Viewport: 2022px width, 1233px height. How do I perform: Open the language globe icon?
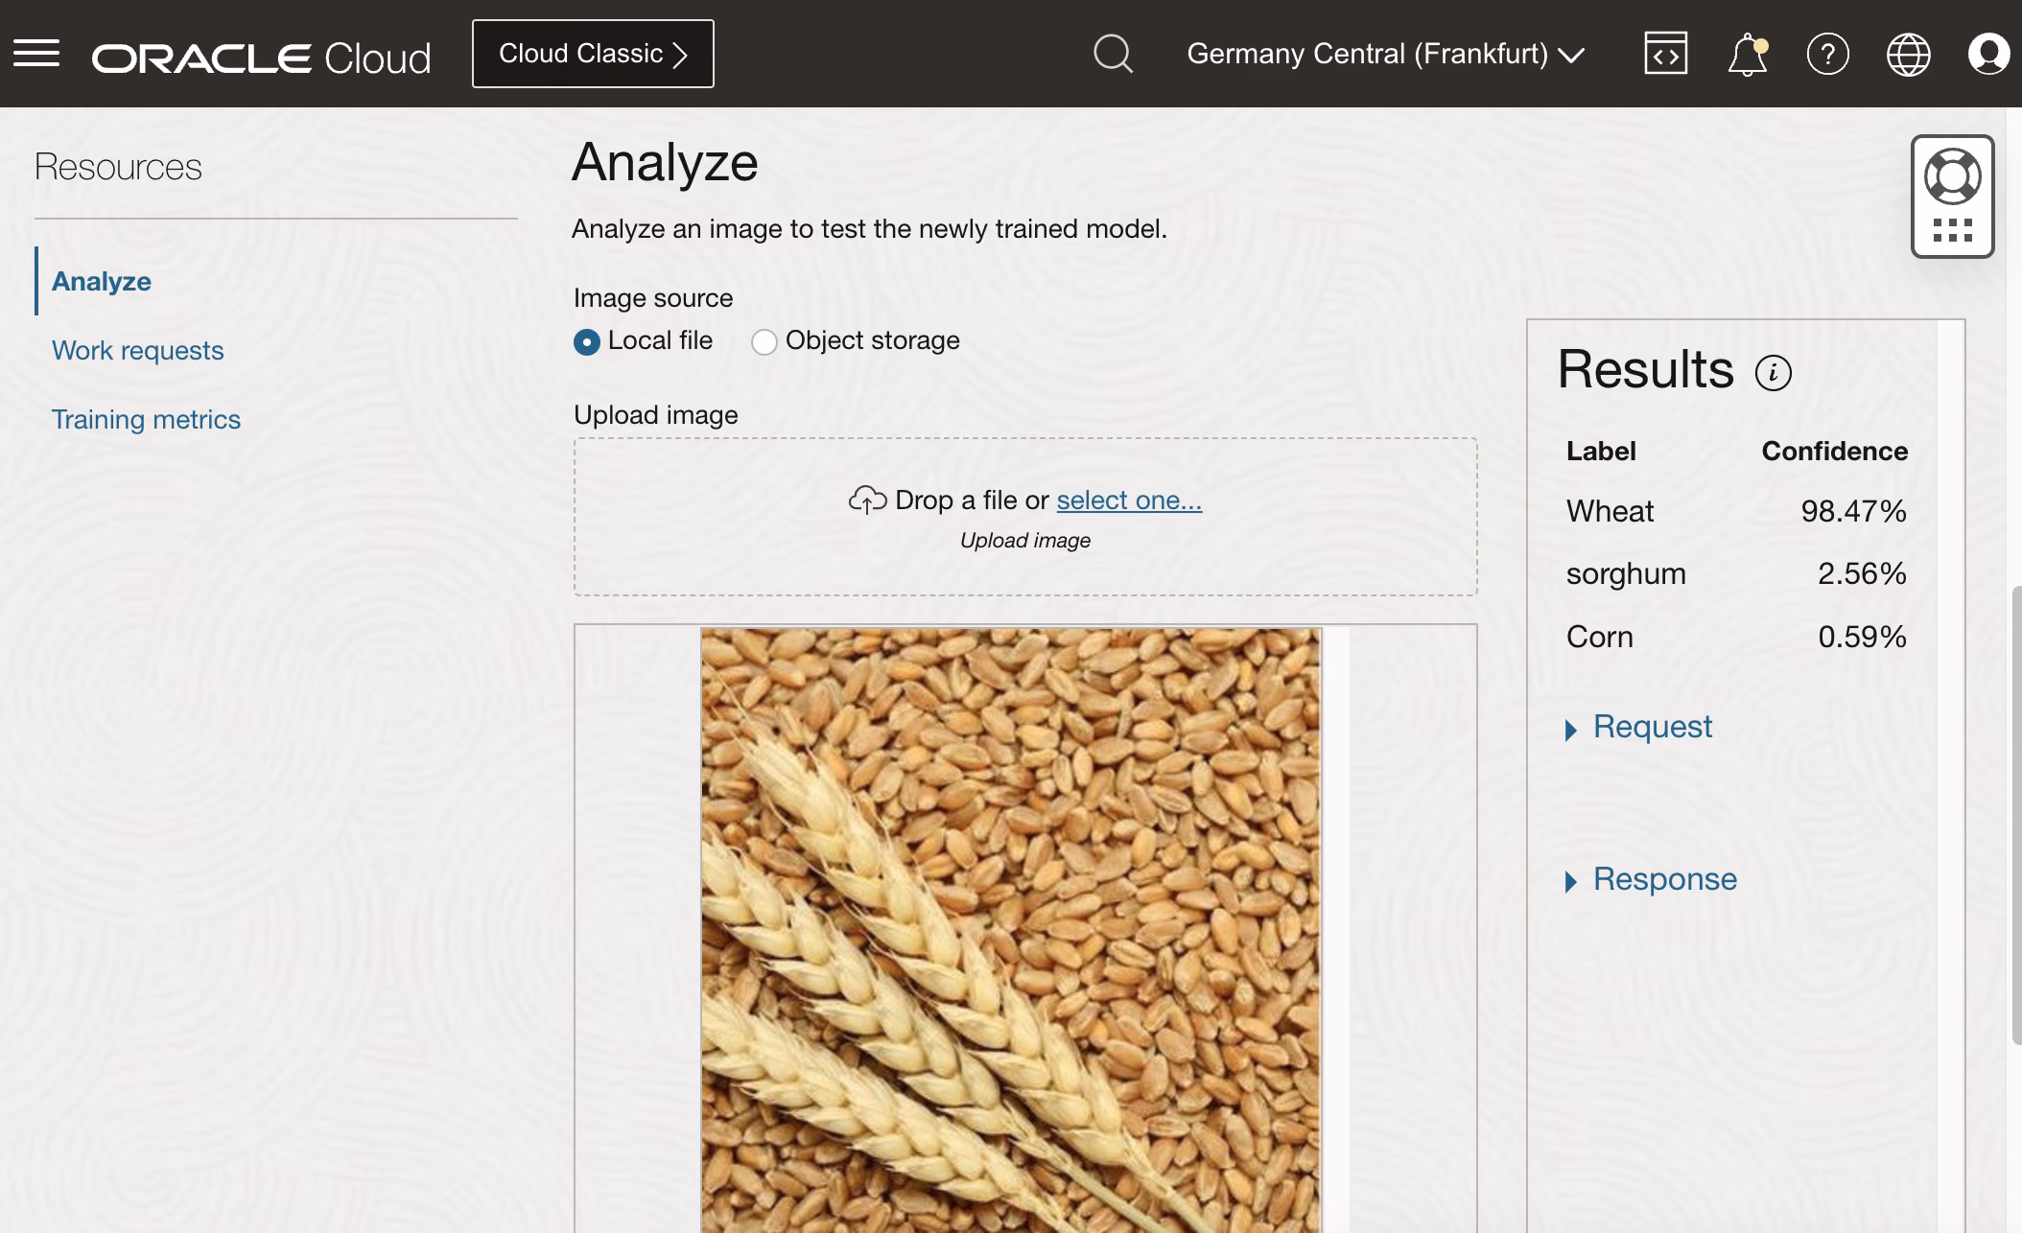(1908, 54)
